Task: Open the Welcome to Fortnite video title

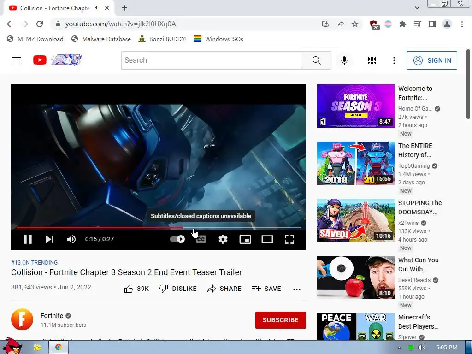Action: click(x=415, y=93)
